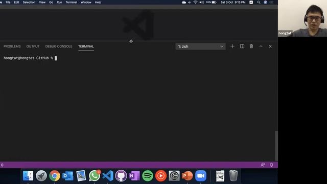Click the input source A icon
The height and width of the screenshot is (184, 327).
[x=251, y=2]
